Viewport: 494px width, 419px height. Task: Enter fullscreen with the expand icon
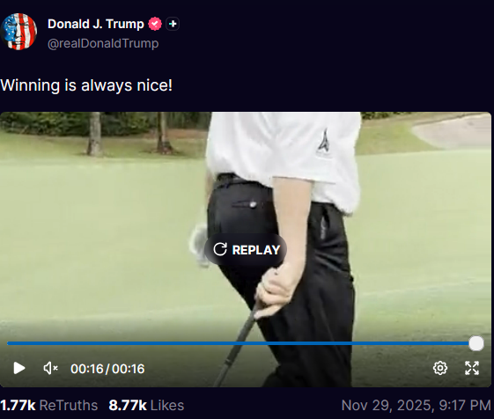point(472,368)
